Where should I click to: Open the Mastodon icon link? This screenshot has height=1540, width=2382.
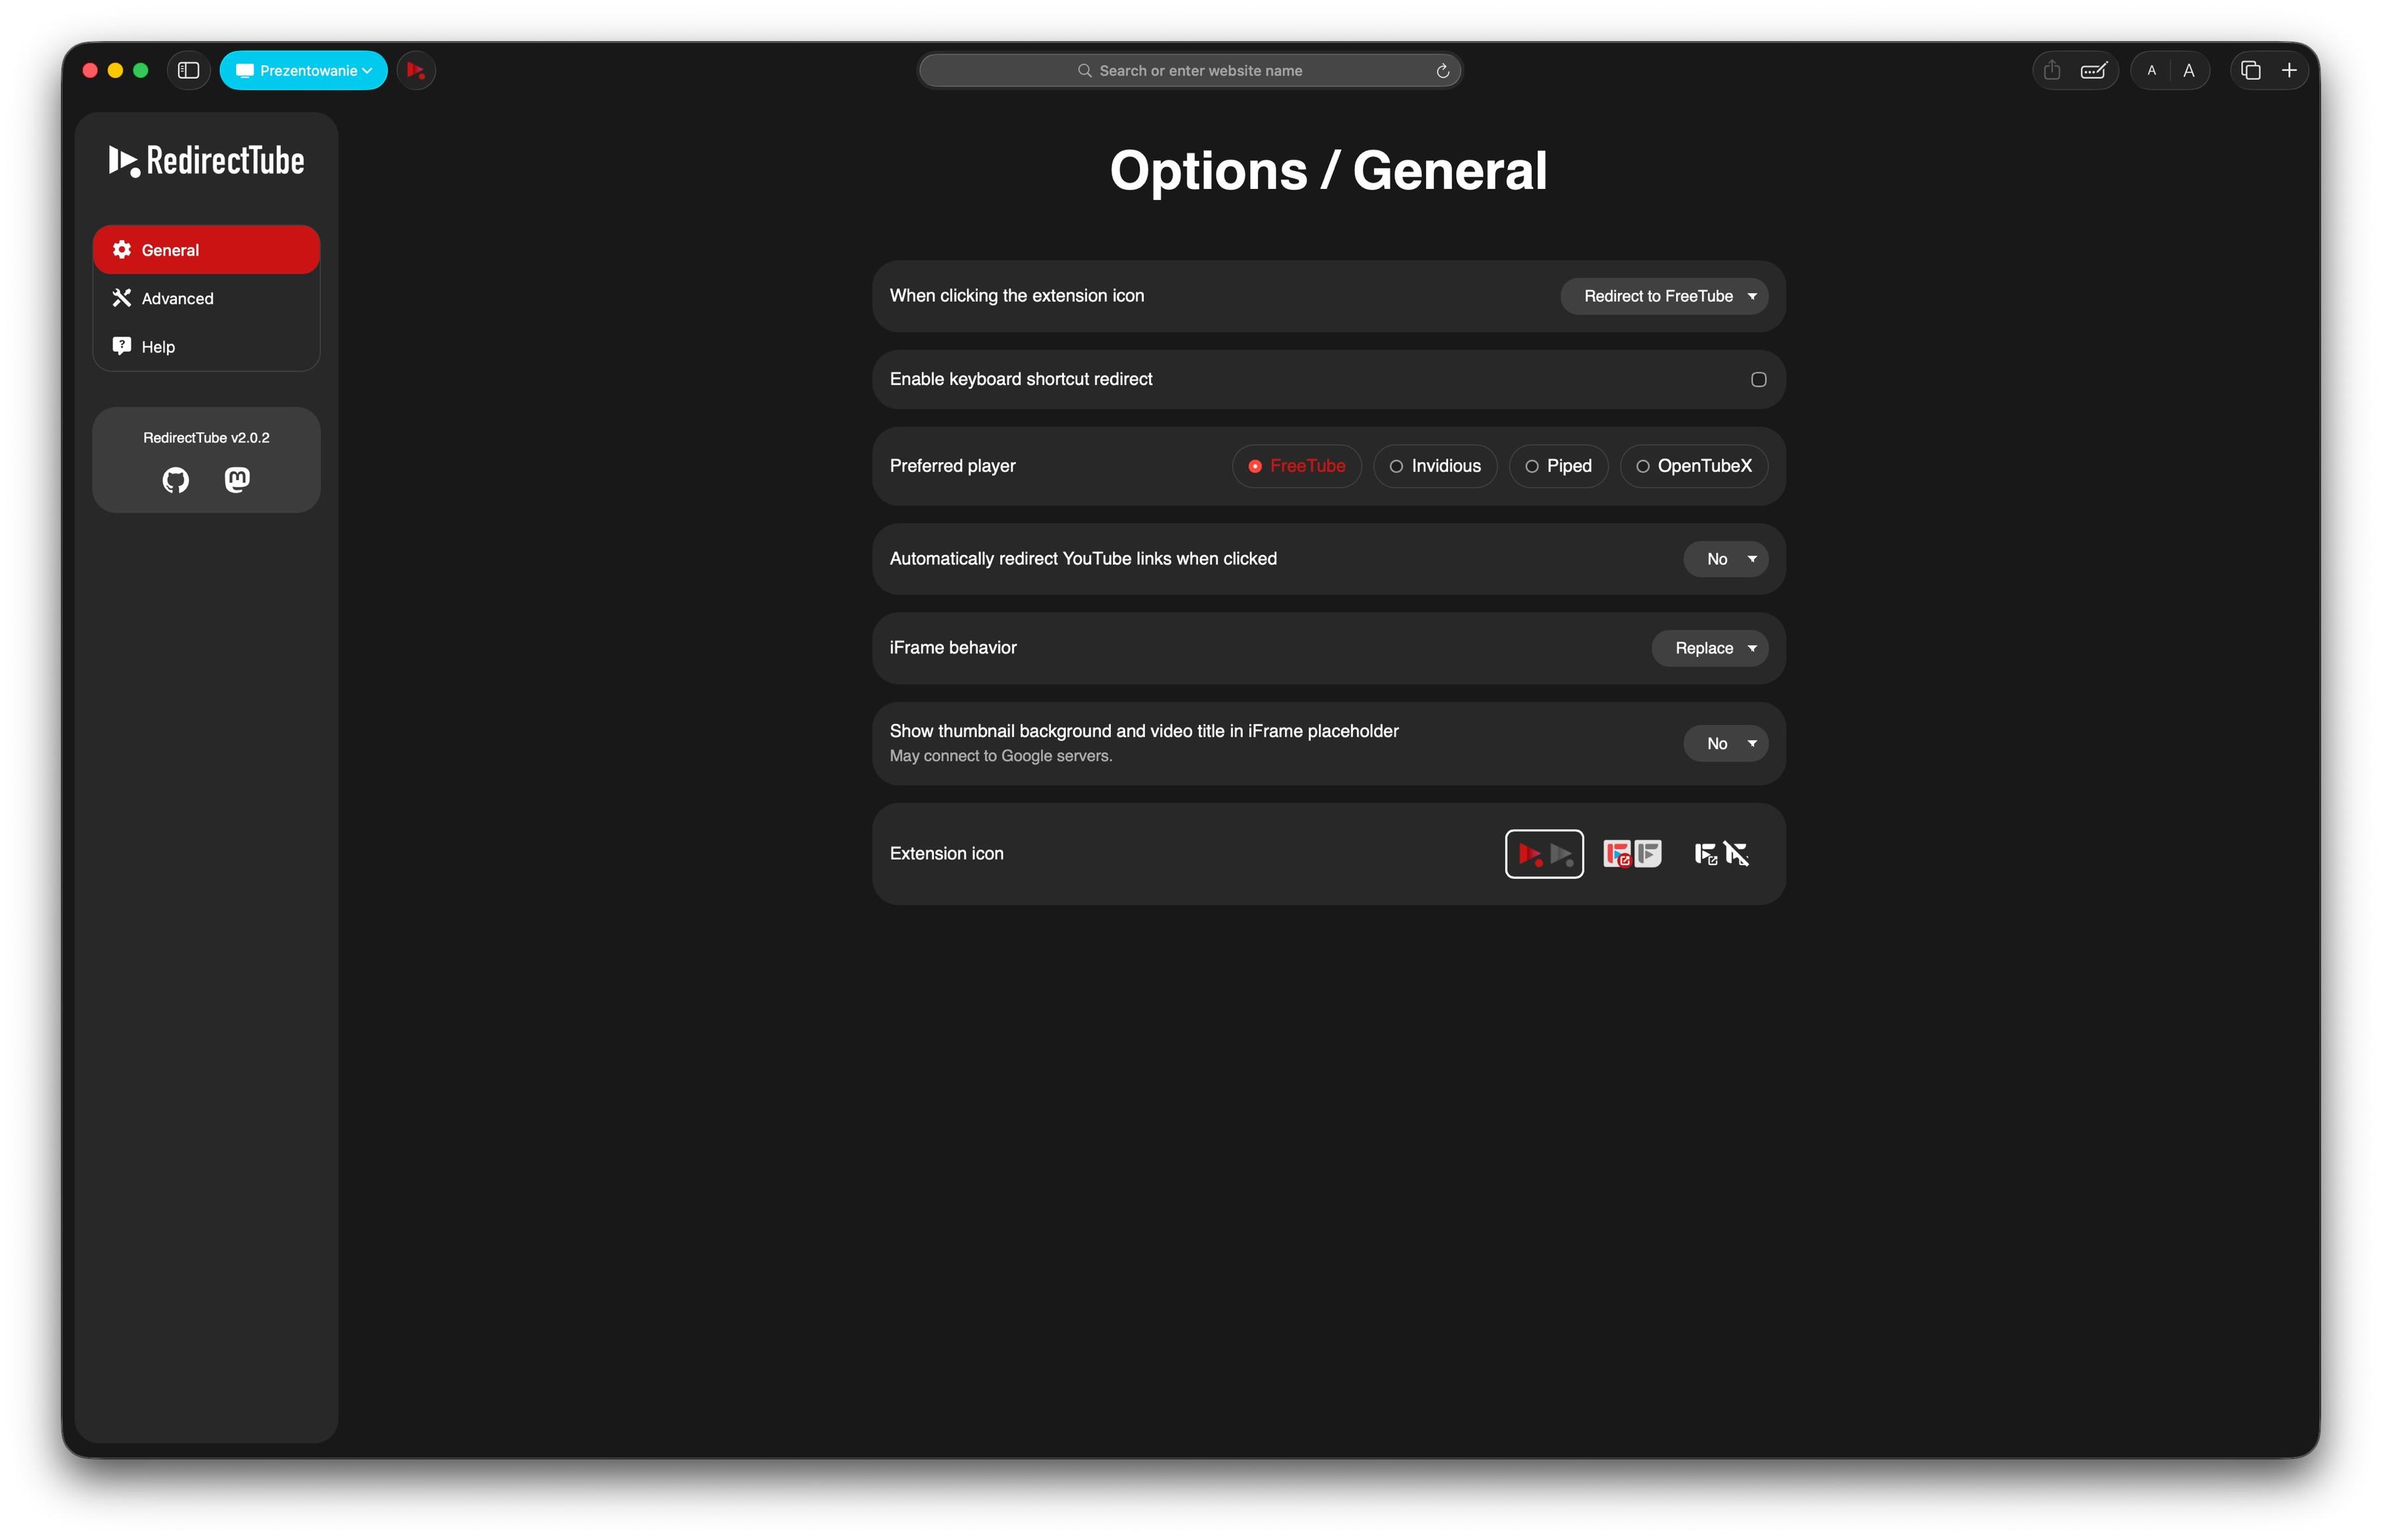(x=237, y=480)
